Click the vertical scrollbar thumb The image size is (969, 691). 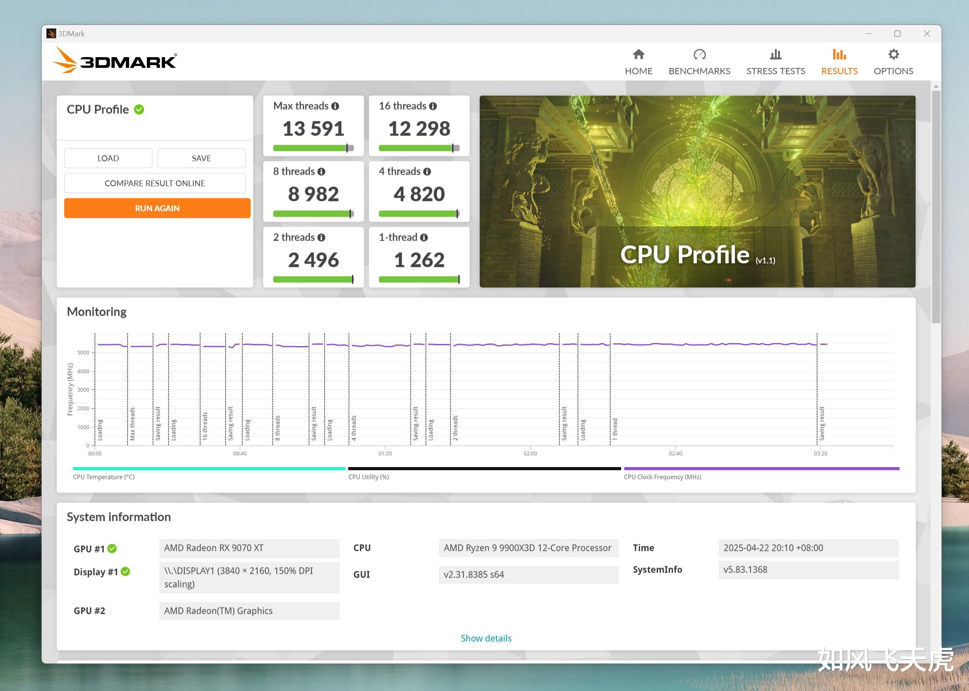936,206
